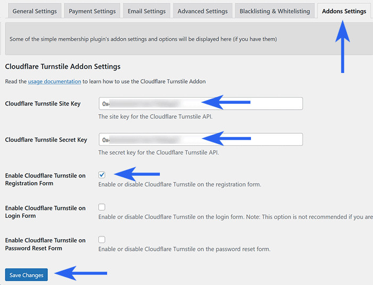
Task: Click the 'Cloudflare Turnstile Secret Key' label text
Action: pos(46,140)
